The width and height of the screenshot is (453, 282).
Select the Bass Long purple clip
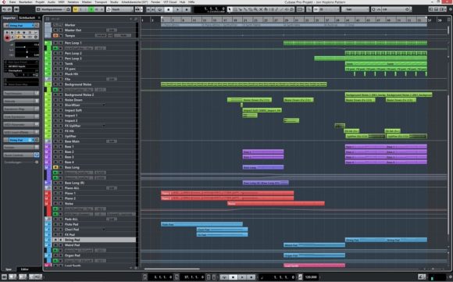coord(263,167)
